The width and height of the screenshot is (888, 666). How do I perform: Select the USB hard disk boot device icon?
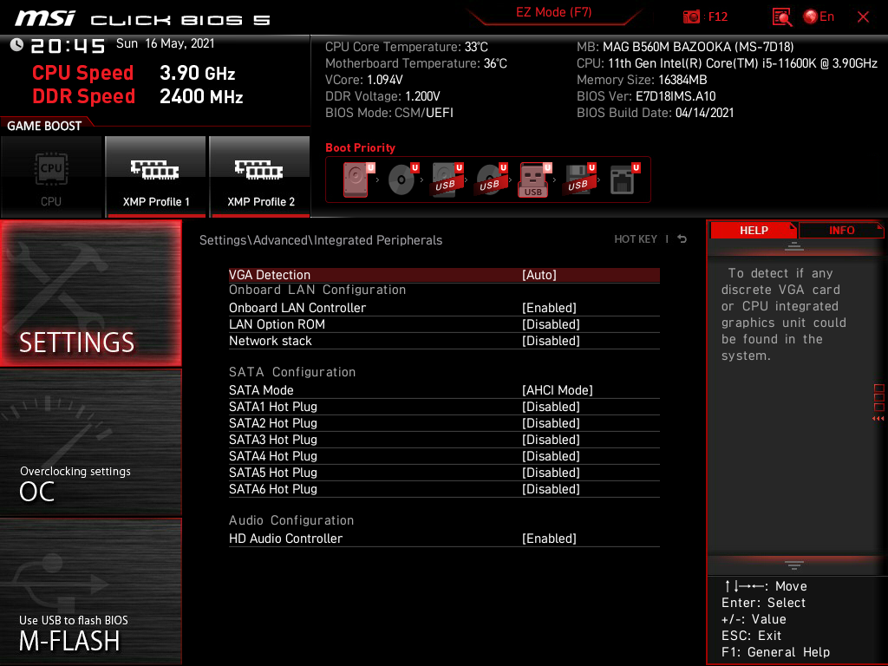click(447, 180)
